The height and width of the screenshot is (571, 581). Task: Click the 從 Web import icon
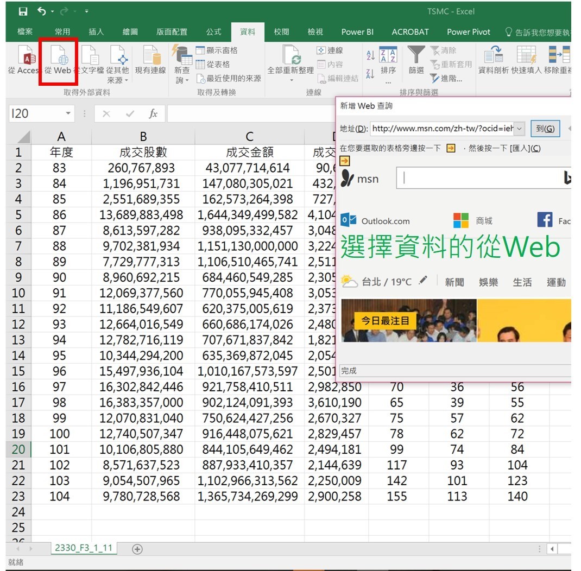click(x=58, y=60)
